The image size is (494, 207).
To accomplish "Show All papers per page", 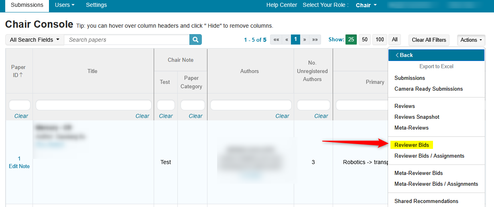I will point(394,40).
